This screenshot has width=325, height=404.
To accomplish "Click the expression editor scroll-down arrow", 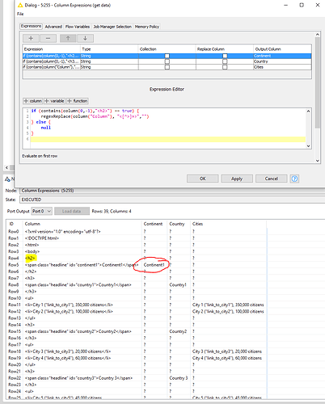I will [x=309, y=146].
